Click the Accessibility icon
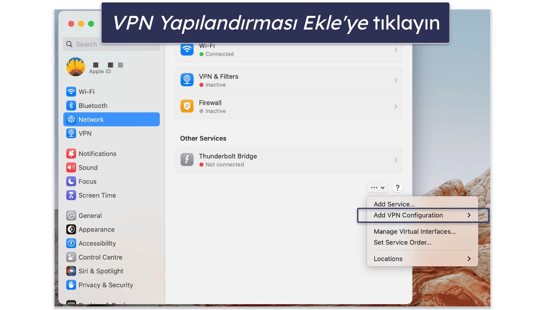The height and width of the screenshot is (310, 549). pos(71,244)
